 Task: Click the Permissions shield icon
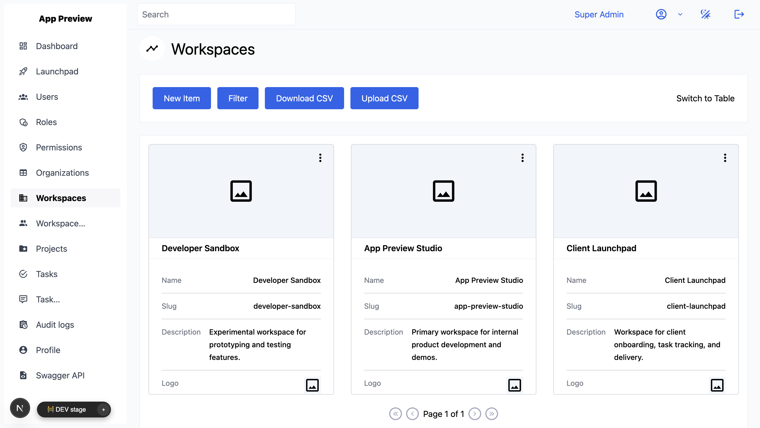(23, 148)
